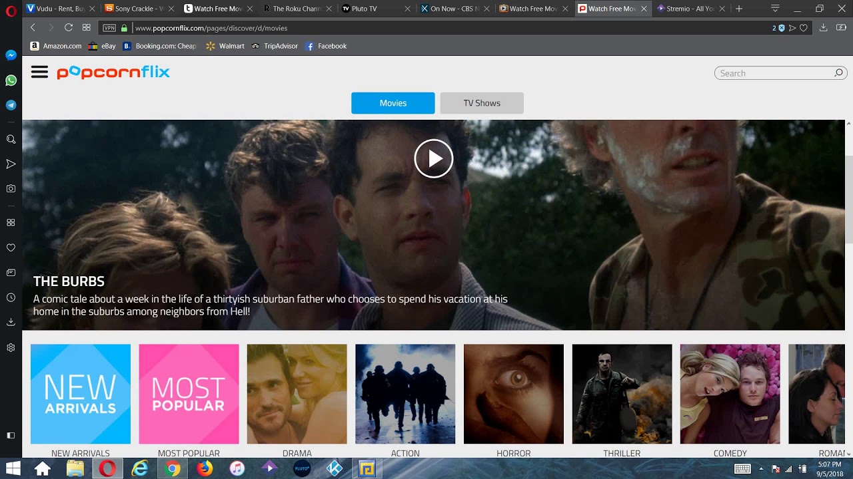Switch to The Roku Channel tab

297,9
